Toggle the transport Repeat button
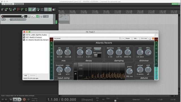The width and height of the screenshot is (181, 102). pos(29,99)
